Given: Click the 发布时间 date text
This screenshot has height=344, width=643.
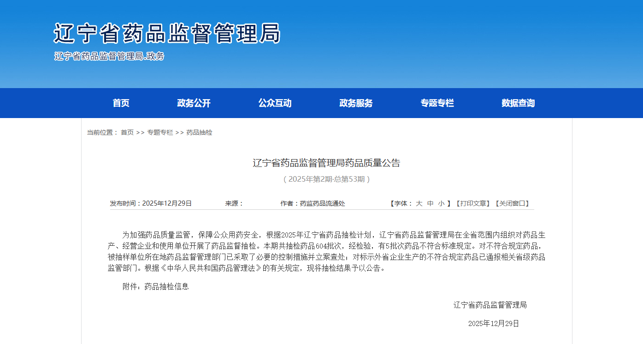Looking at the screenshot, I should tap(151, 203).
